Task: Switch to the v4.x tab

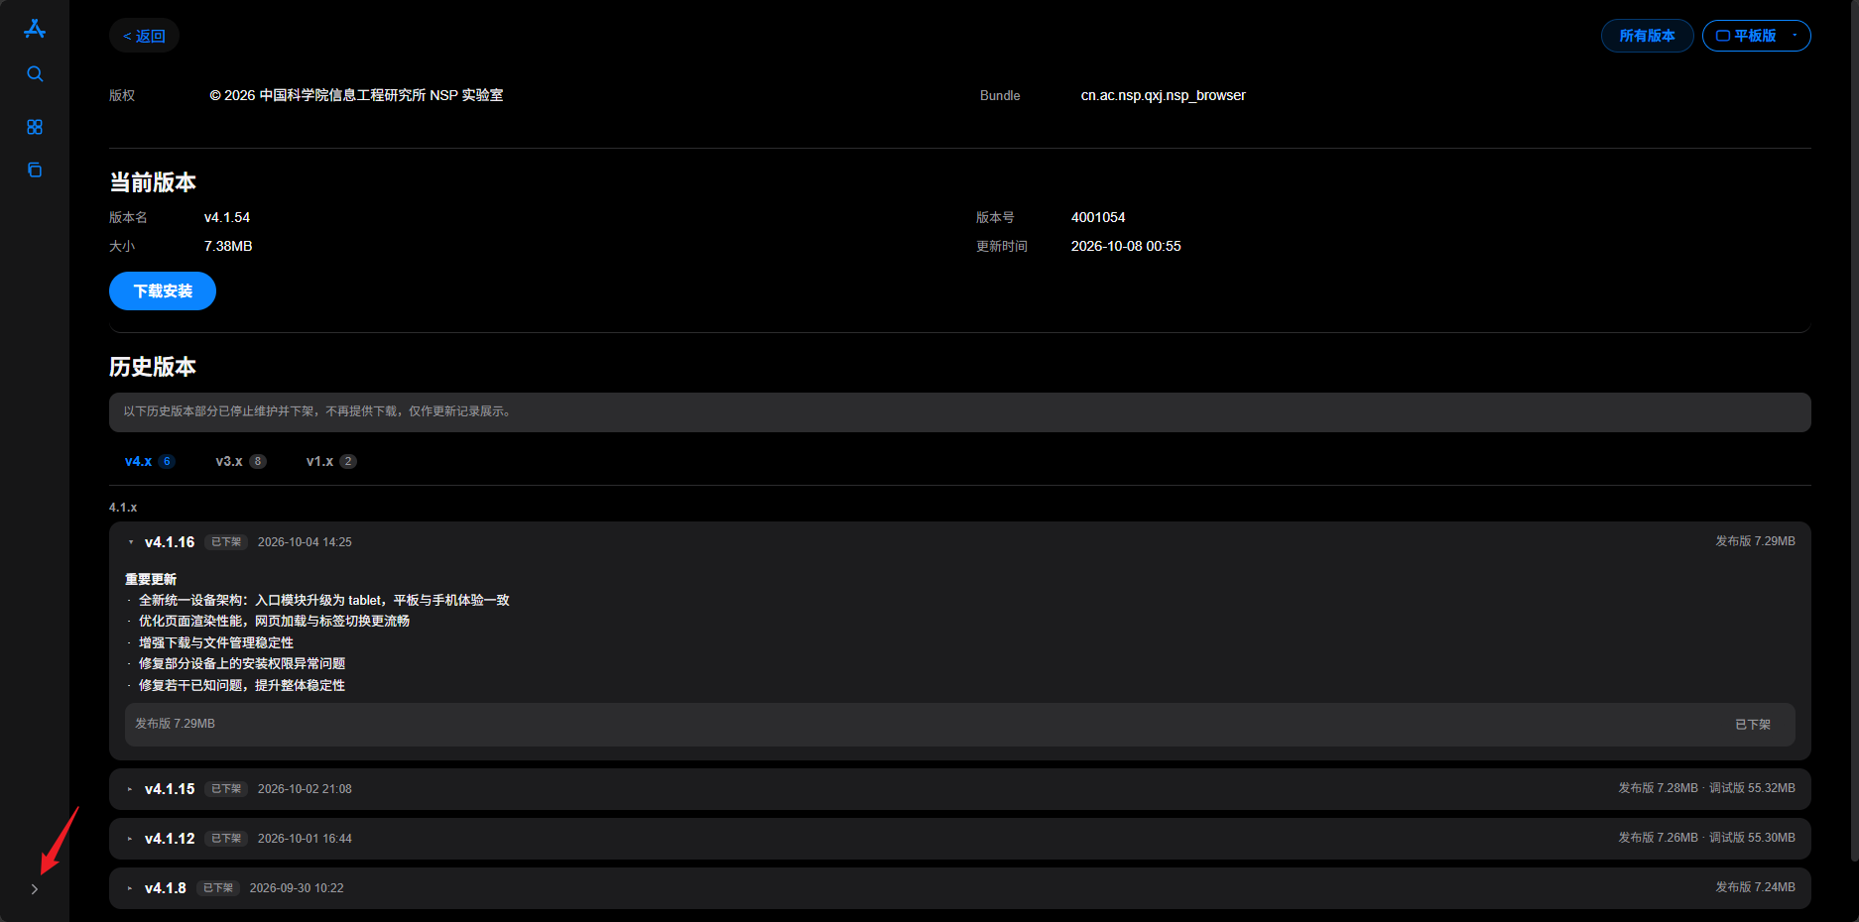Action: pyautogui.click(x=149, y=461)
